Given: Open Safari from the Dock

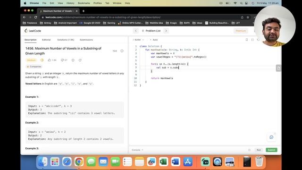Looking at the screenshot, I should pos(67,161).
